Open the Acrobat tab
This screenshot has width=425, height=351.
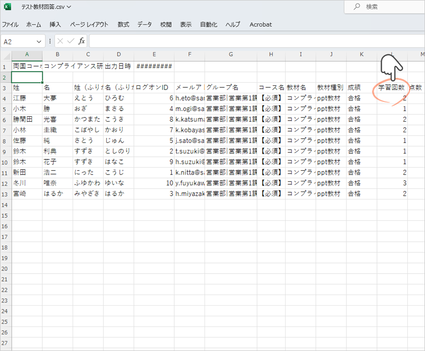[261, 25]
